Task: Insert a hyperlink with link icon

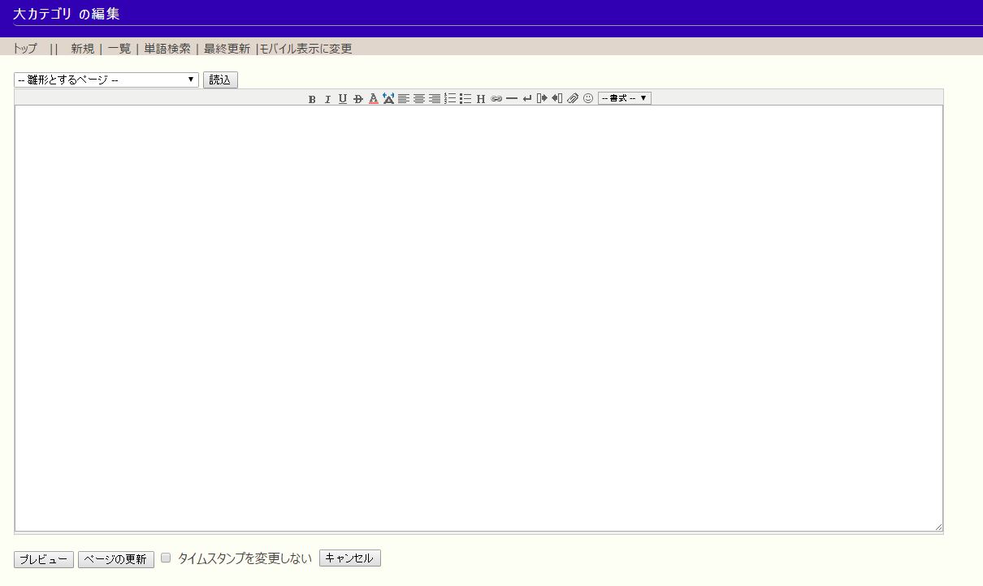Action: (496, 99)
